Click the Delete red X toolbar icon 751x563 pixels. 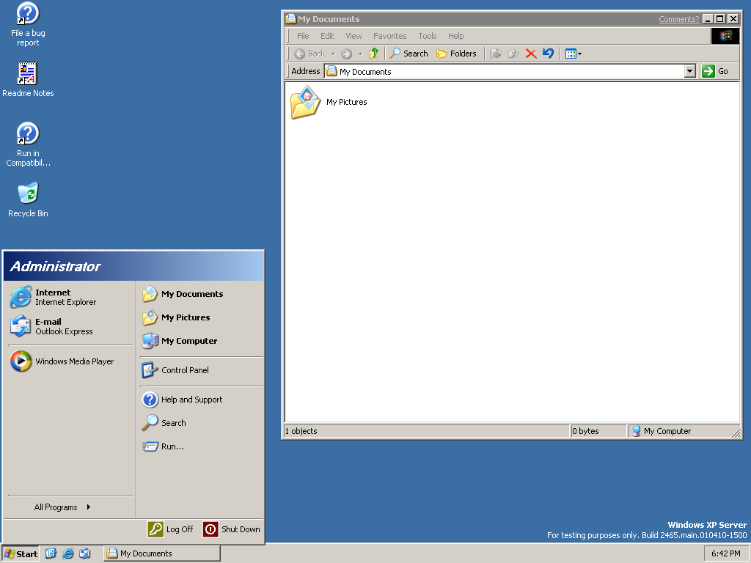531,54
